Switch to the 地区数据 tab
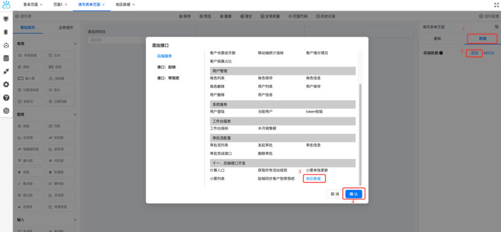The height and width of the screenshot is (232, 501). pos(123,5)
